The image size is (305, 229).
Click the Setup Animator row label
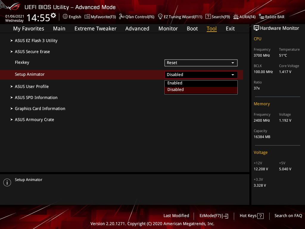(x=29, y=74)
